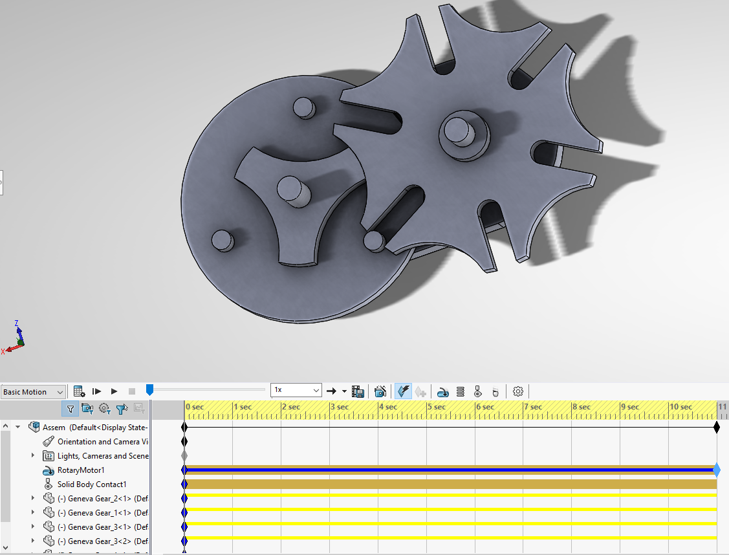The image size is (729, 555).
Task: Select Solid Body Contact1 in the tree
Action: pos(91,484)
